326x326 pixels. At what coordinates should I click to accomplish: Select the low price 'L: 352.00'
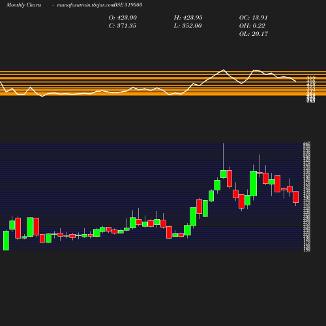(188, 25)
